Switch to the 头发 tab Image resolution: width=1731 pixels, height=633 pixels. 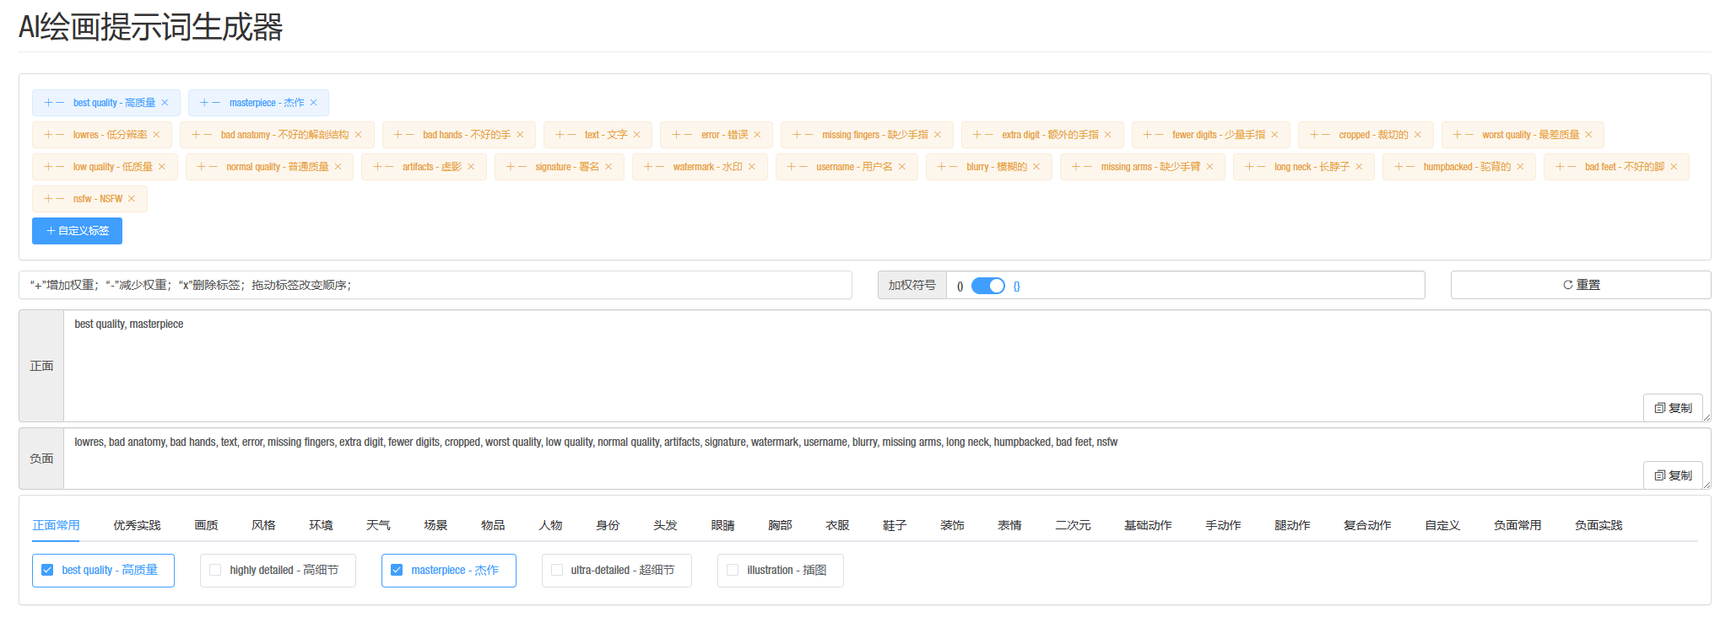point(665,525)
